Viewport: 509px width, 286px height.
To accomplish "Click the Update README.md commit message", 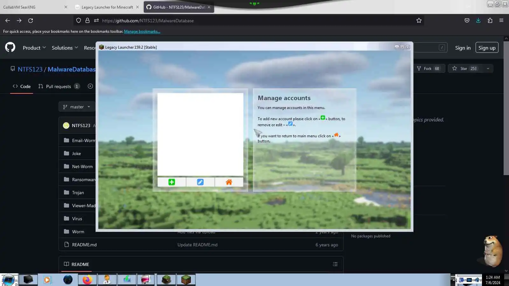I will point(198,245).
